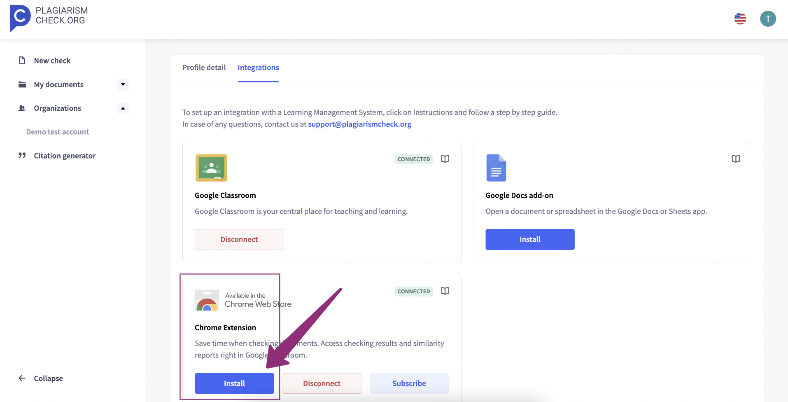Click the Chrome Extension title
The width and height of the screenshot is (788, 402).
click(225, 327)
